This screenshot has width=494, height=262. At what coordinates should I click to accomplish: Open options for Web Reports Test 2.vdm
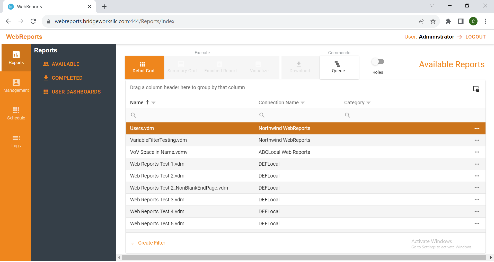click(x=477, y=176)
